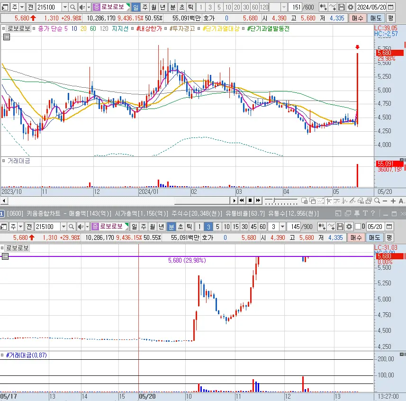The image size is (406, 401).
Task: Expand stock code 215100 dropdown in top toolbar
Action: pyautogui.click(x=65, y=7)
